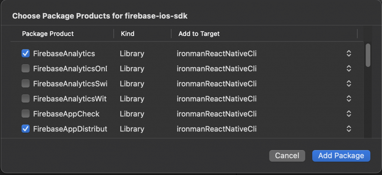Confirm with the Add Package button
Screen dimensions: 382x175
(341, 156)
